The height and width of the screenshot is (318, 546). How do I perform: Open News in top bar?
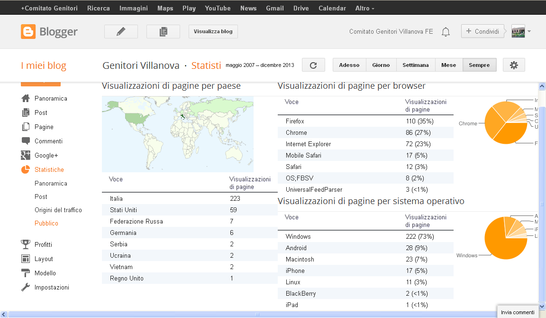pyautogui.click(x=248, y=8)
